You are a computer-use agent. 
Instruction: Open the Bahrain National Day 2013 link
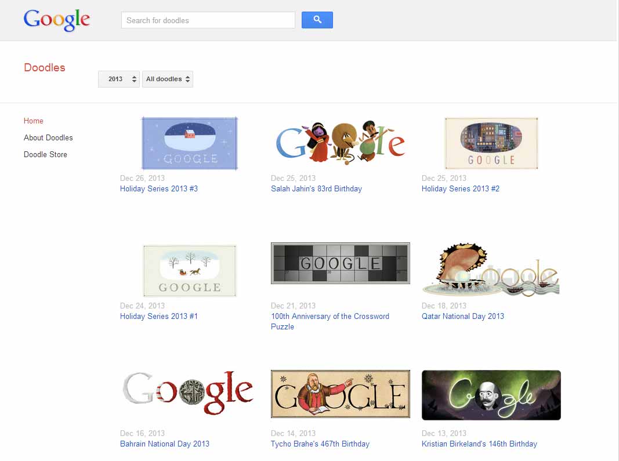coord(165,444)
